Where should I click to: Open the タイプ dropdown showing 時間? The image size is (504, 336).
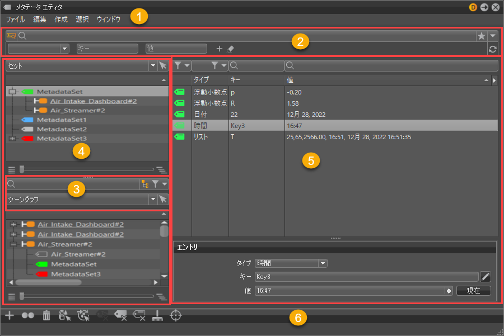(291, 263)
